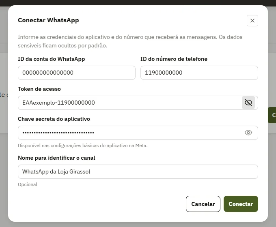
Task: Edit the phone number ID field
Action: [199, 73]
